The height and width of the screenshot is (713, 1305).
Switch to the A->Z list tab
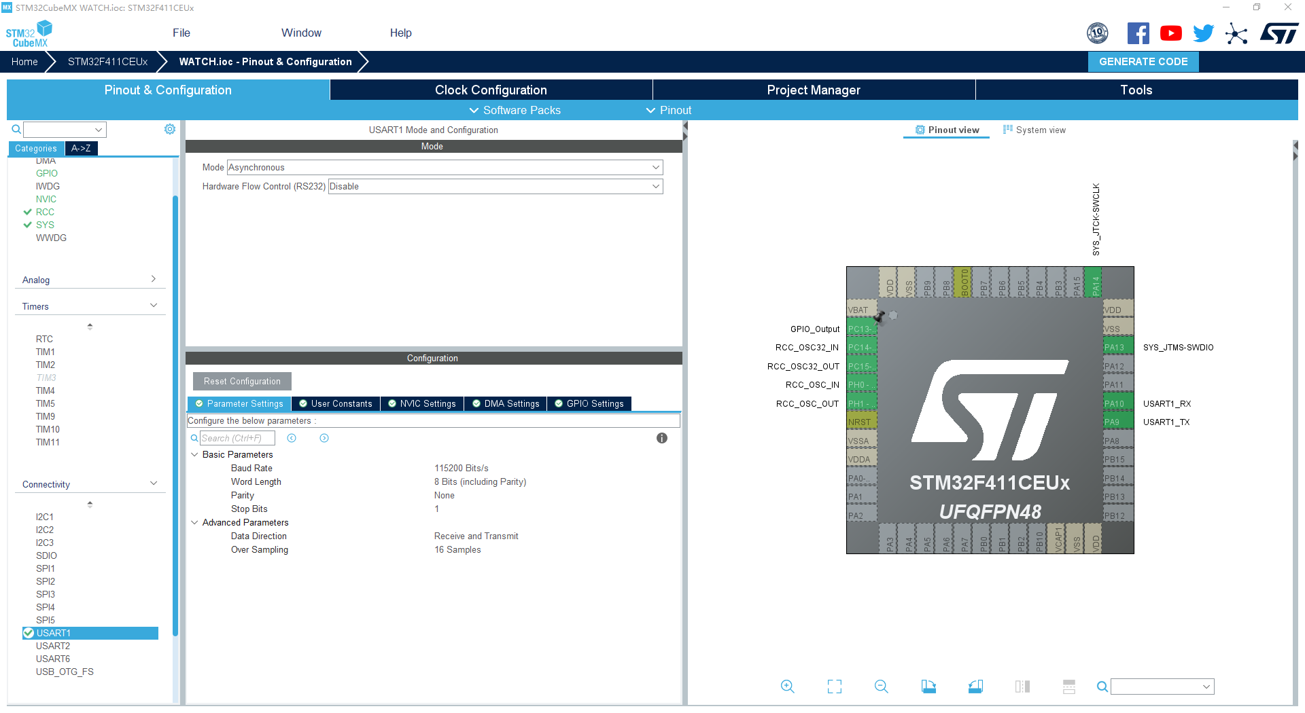coord(81,148)
